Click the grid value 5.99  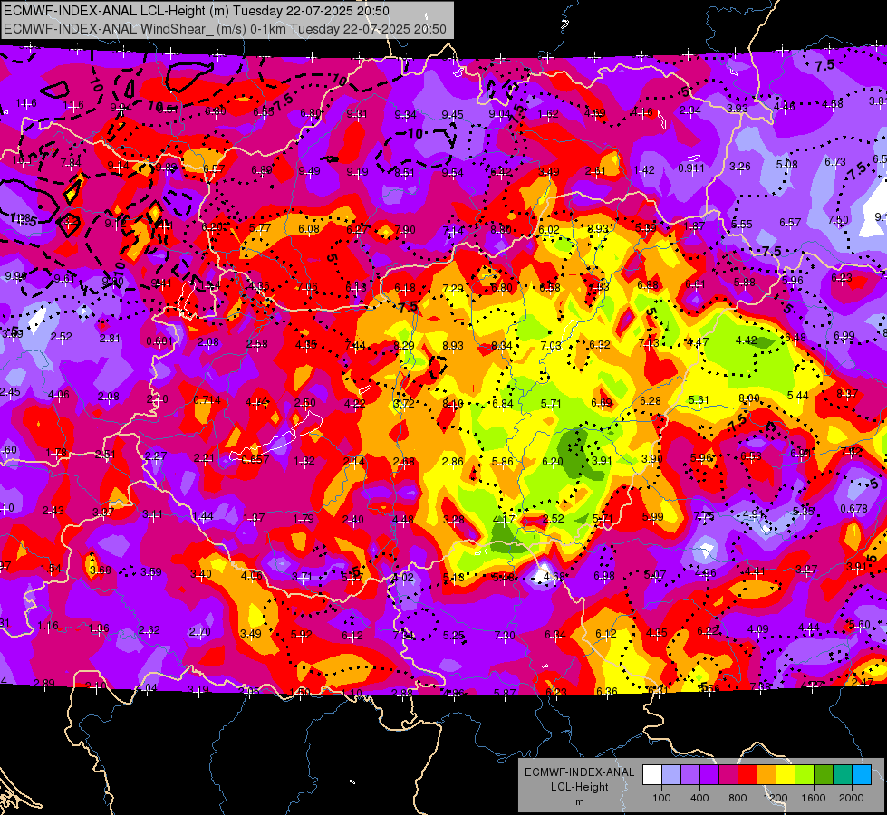tap(653, 516)
